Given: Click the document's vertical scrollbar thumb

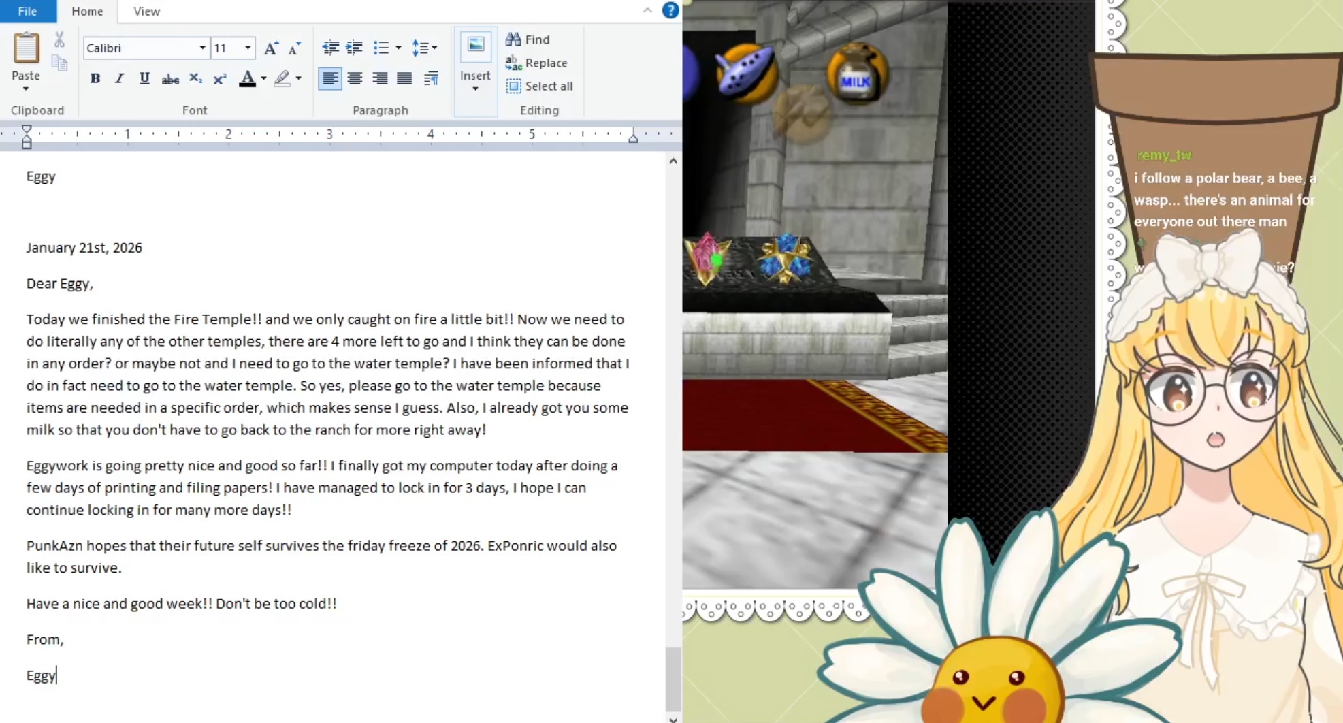Looking at the screenshot, I should coord(673,679).
